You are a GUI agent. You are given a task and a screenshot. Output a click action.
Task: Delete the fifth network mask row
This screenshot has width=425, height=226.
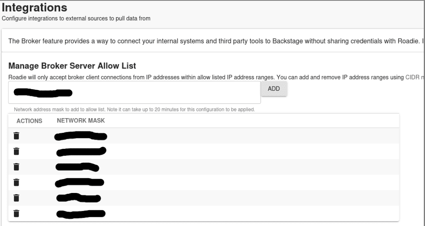(x=17, y=198)
